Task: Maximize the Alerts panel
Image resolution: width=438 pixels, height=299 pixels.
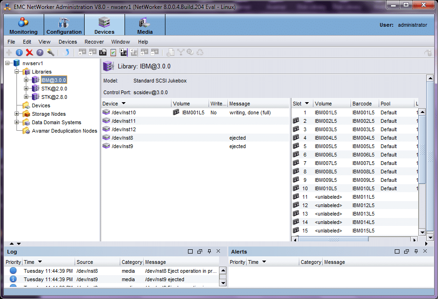Action: coord(397,251)
